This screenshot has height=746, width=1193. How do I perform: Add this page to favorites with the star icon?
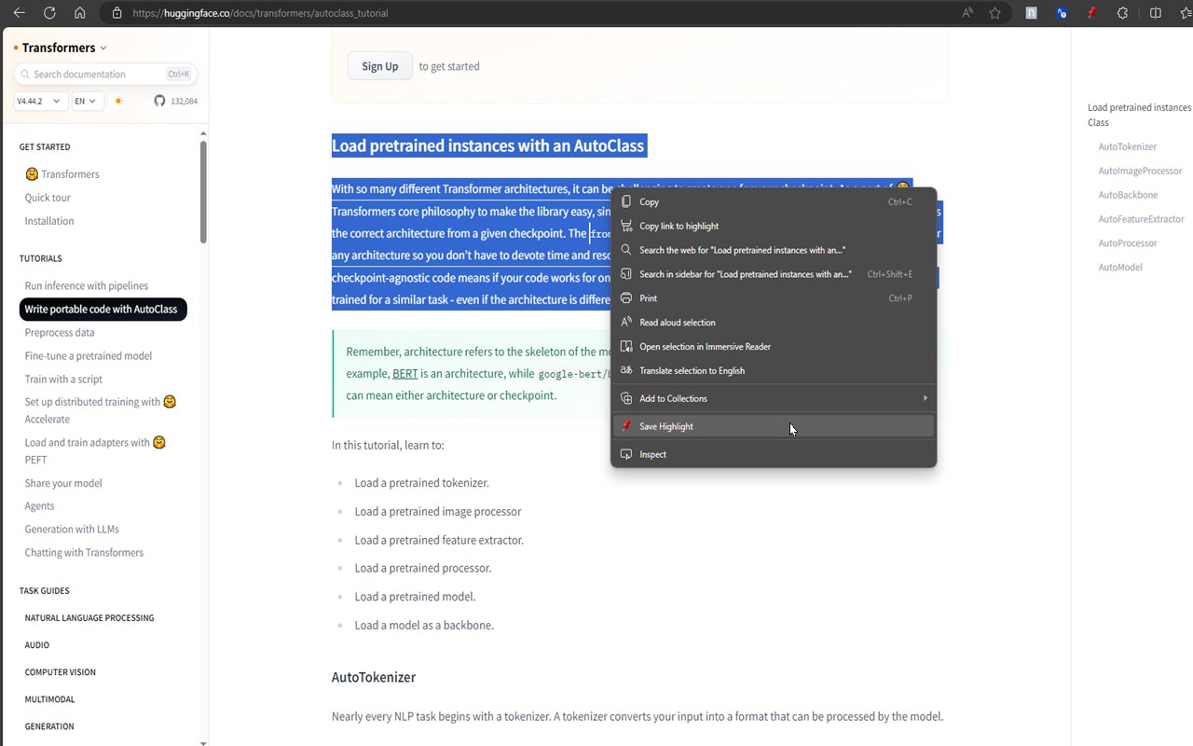point(994,13)
